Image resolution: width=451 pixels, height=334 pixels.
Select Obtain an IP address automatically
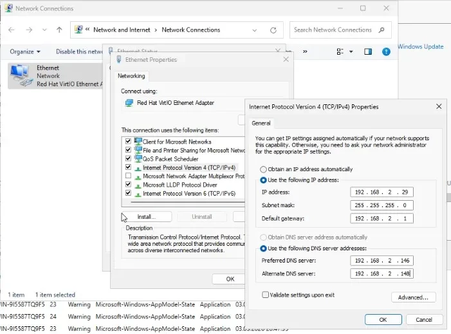[264, 169]
